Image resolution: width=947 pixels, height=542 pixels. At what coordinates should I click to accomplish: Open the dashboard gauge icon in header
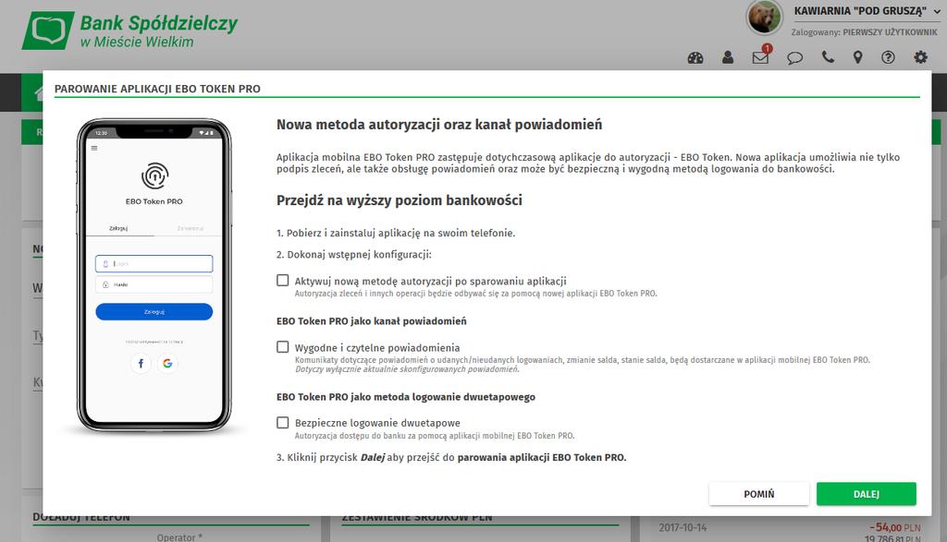[x=695, y=58]
